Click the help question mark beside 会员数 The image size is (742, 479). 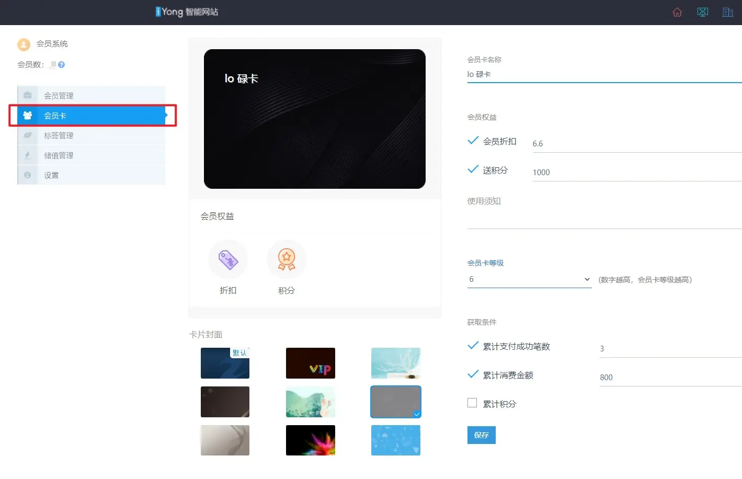pyautogui.click(x=62, y=65)
